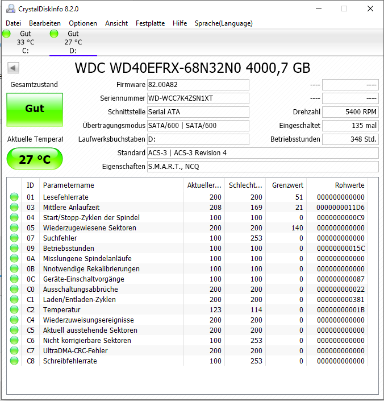Image resolution: width=384 pixels, height=401 pixels.
Task: Open the Festplatte menu
Action: click(x=150, y=23)
